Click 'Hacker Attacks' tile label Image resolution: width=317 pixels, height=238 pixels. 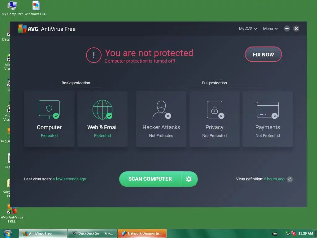pos(161,127)
